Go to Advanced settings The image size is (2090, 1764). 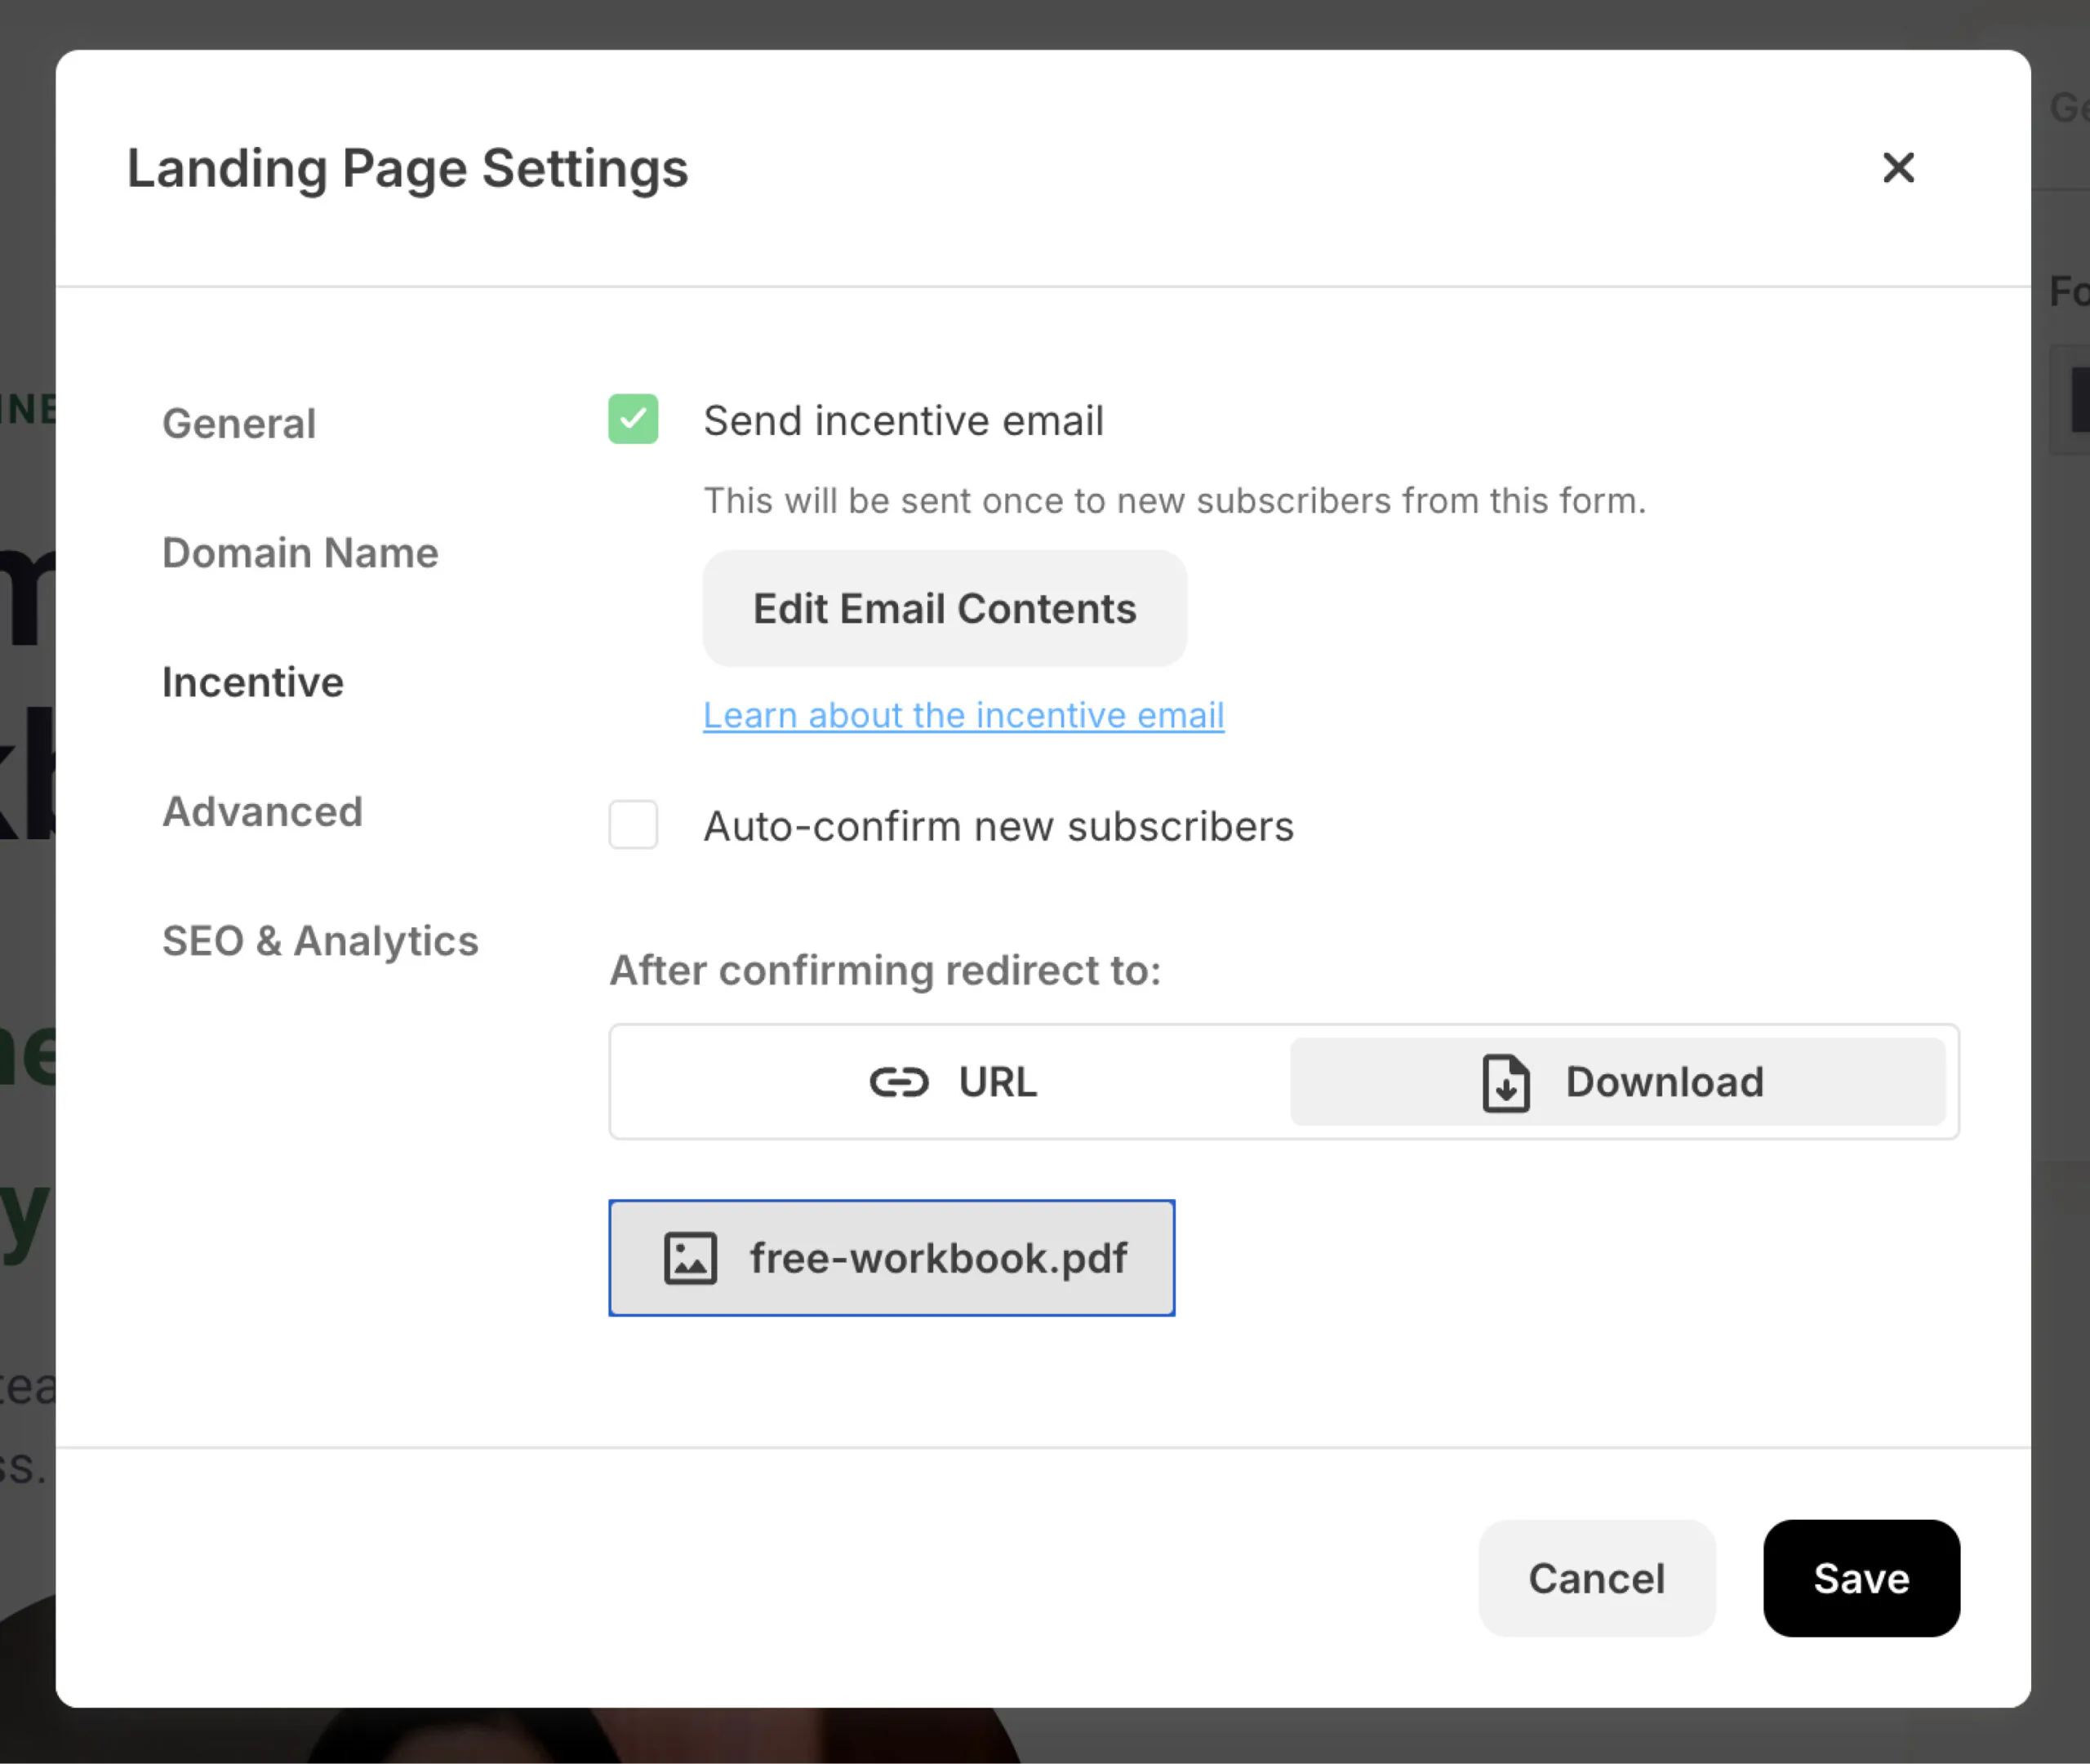tap(262, 811)
